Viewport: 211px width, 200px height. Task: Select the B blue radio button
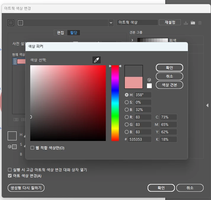[127, 132]
